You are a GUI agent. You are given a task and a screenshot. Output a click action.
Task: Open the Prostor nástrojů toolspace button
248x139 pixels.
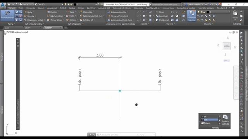[x=7, y=16]
